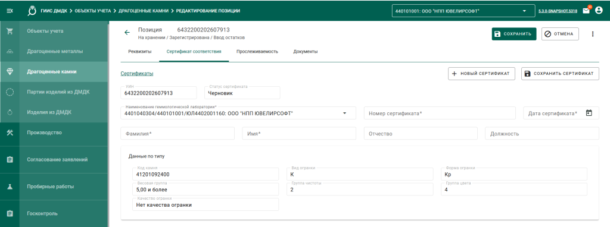Click the Вид огранки field

tap(360, 174)
